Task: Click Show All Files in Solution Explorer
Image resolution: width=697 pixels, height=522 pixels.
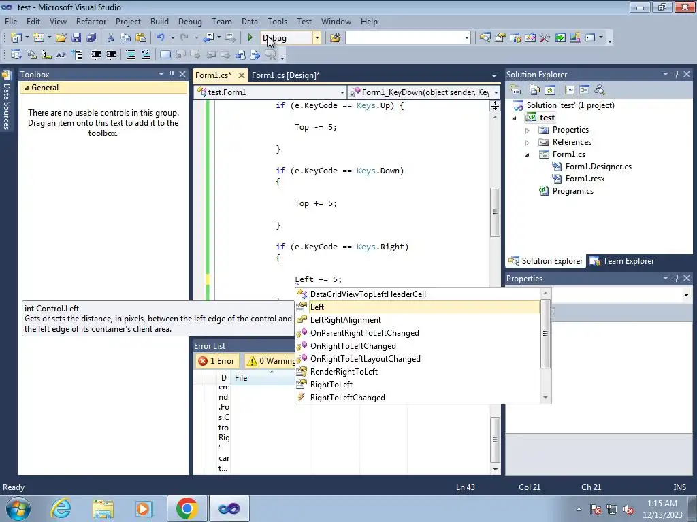Action: [x=535, y=90]
